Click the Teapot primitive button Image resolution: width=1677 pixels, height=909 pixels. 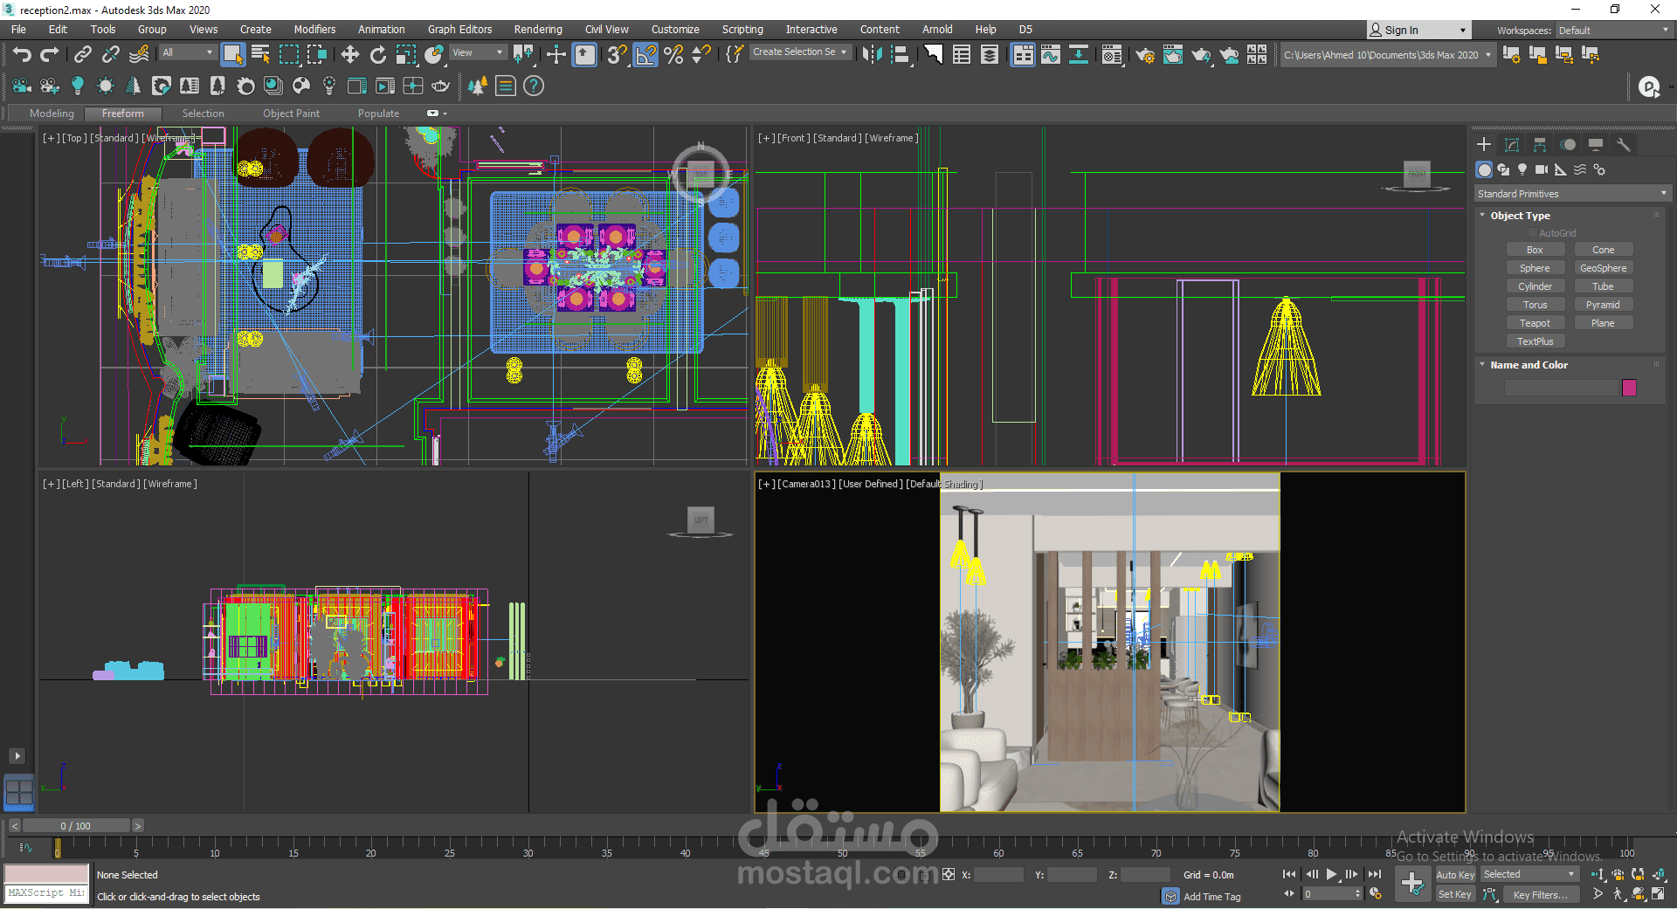[x=1535, y=323]
